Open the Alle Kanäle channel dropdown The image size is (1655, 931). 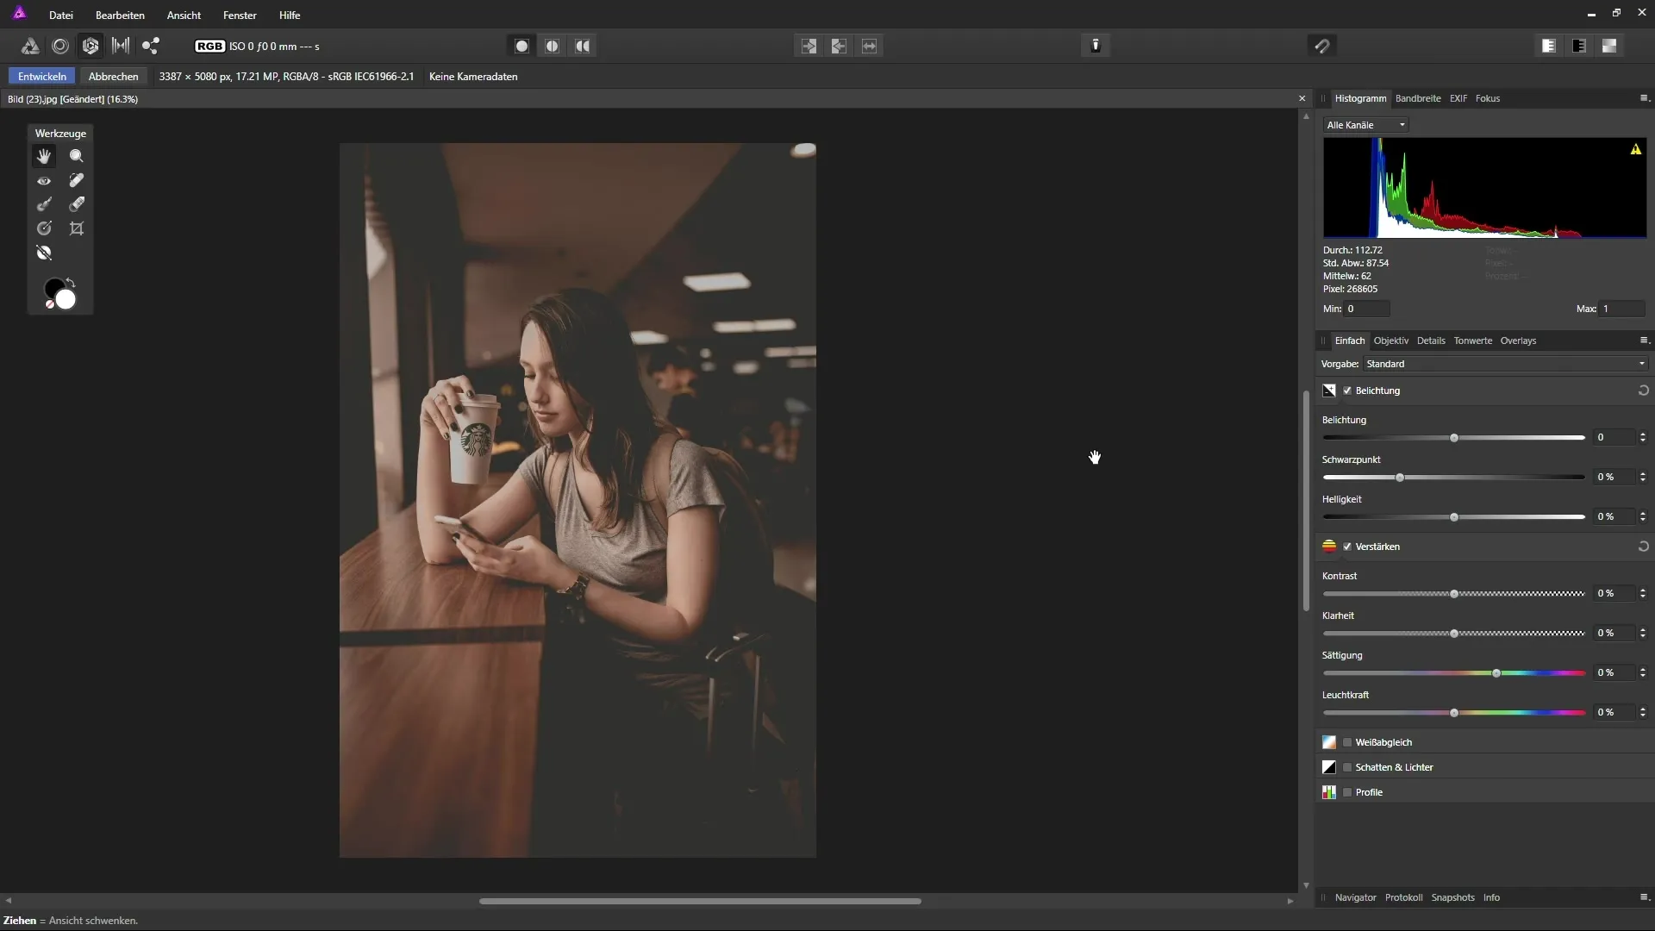[x=1366, y=125]
